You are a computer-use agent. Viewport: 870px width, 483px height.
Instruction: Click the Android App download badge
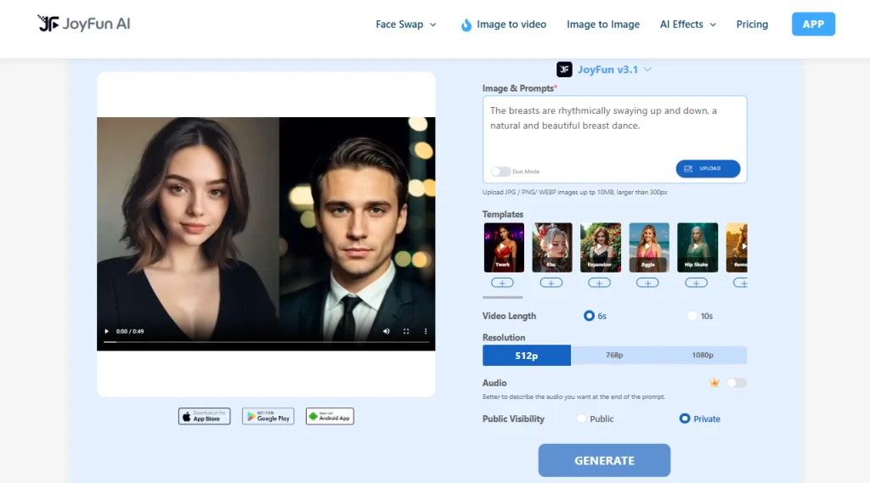point(330,416)
